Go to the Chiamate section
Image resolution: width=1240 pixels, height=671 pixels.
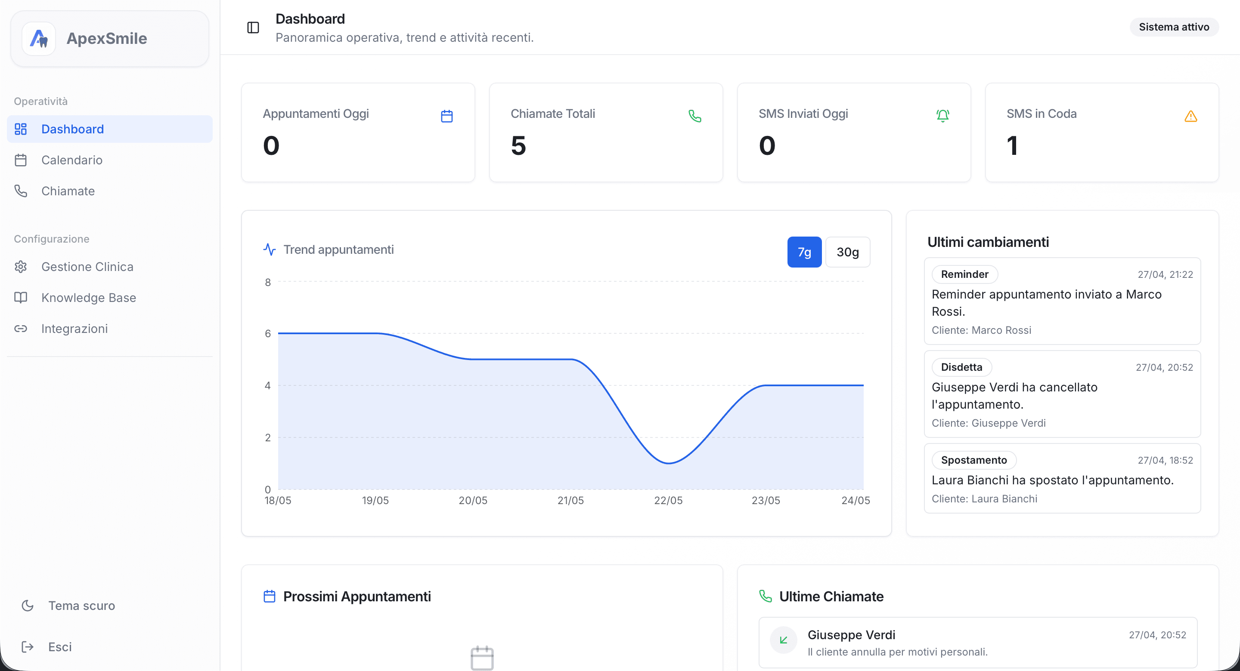[110, 191]
